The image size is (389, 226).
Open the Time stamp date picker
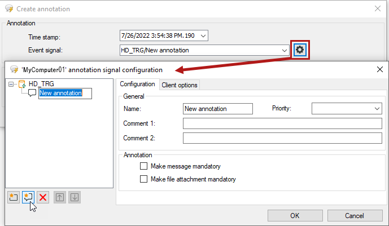pos(203,36)
